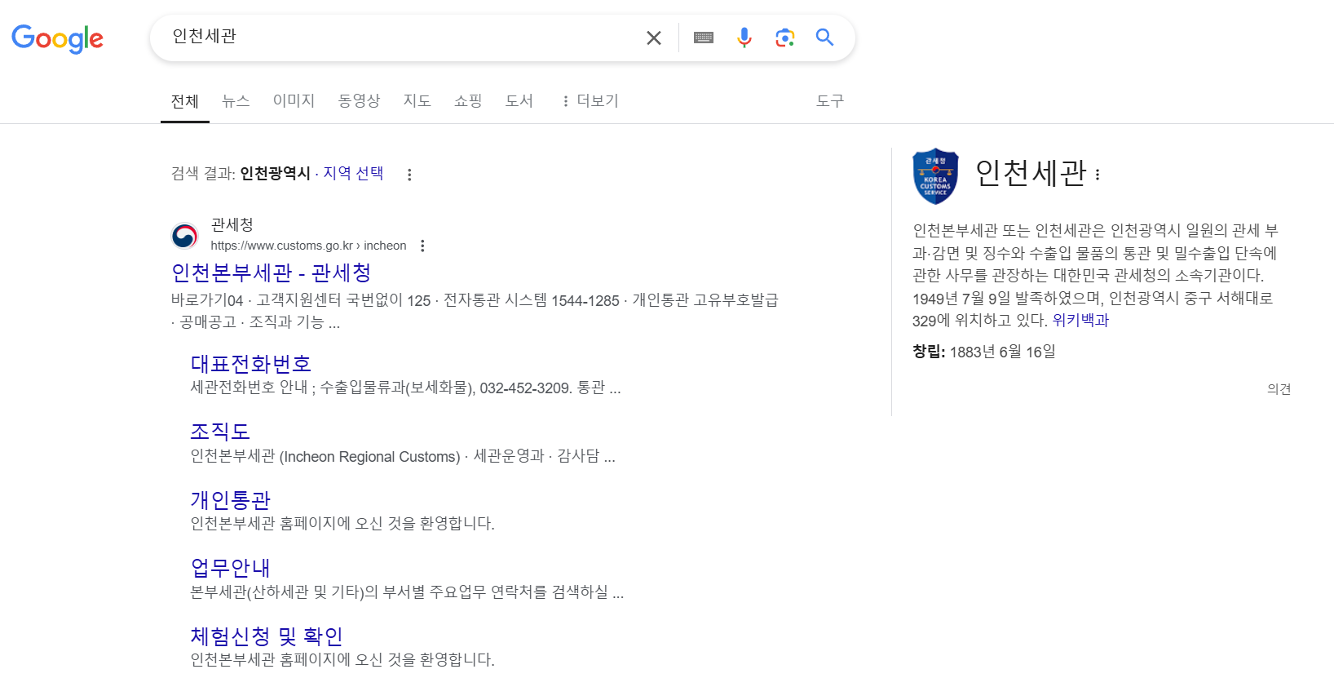Click the customs.go.kr › incheon URL text
Image resolution: width=1334 pixels, height=678 pixels.
click(308, 246)
